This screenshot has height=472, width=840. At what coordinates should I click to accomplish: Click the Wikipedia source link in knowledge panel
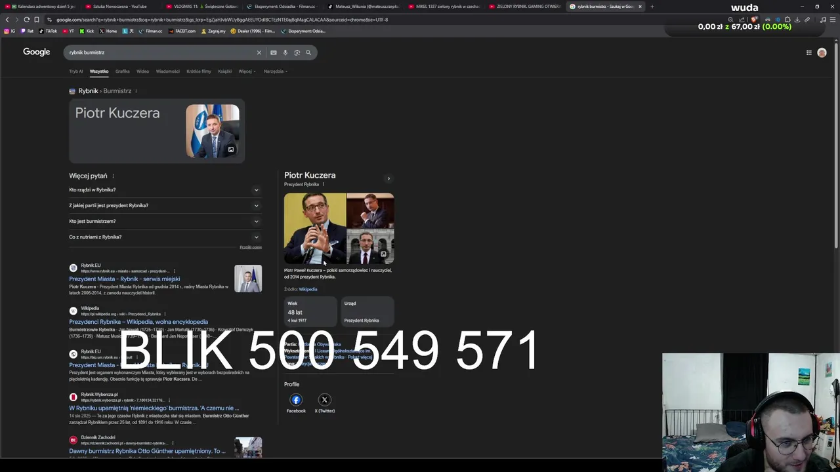[x=308, y=289]
